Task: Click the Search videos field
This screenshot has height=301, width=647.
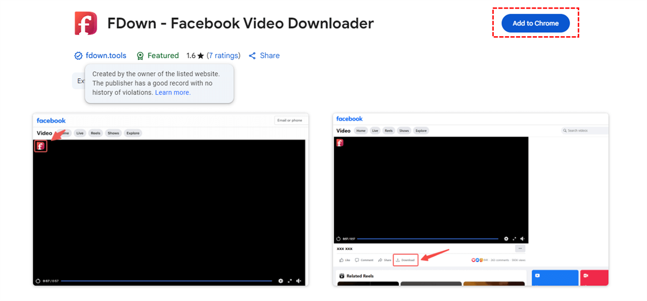Action: tap(584, 131)
